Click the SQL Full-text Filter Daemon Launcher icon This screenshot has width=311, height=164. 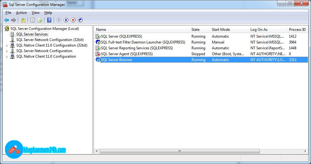pyautogui.click(x=98, y=42)
